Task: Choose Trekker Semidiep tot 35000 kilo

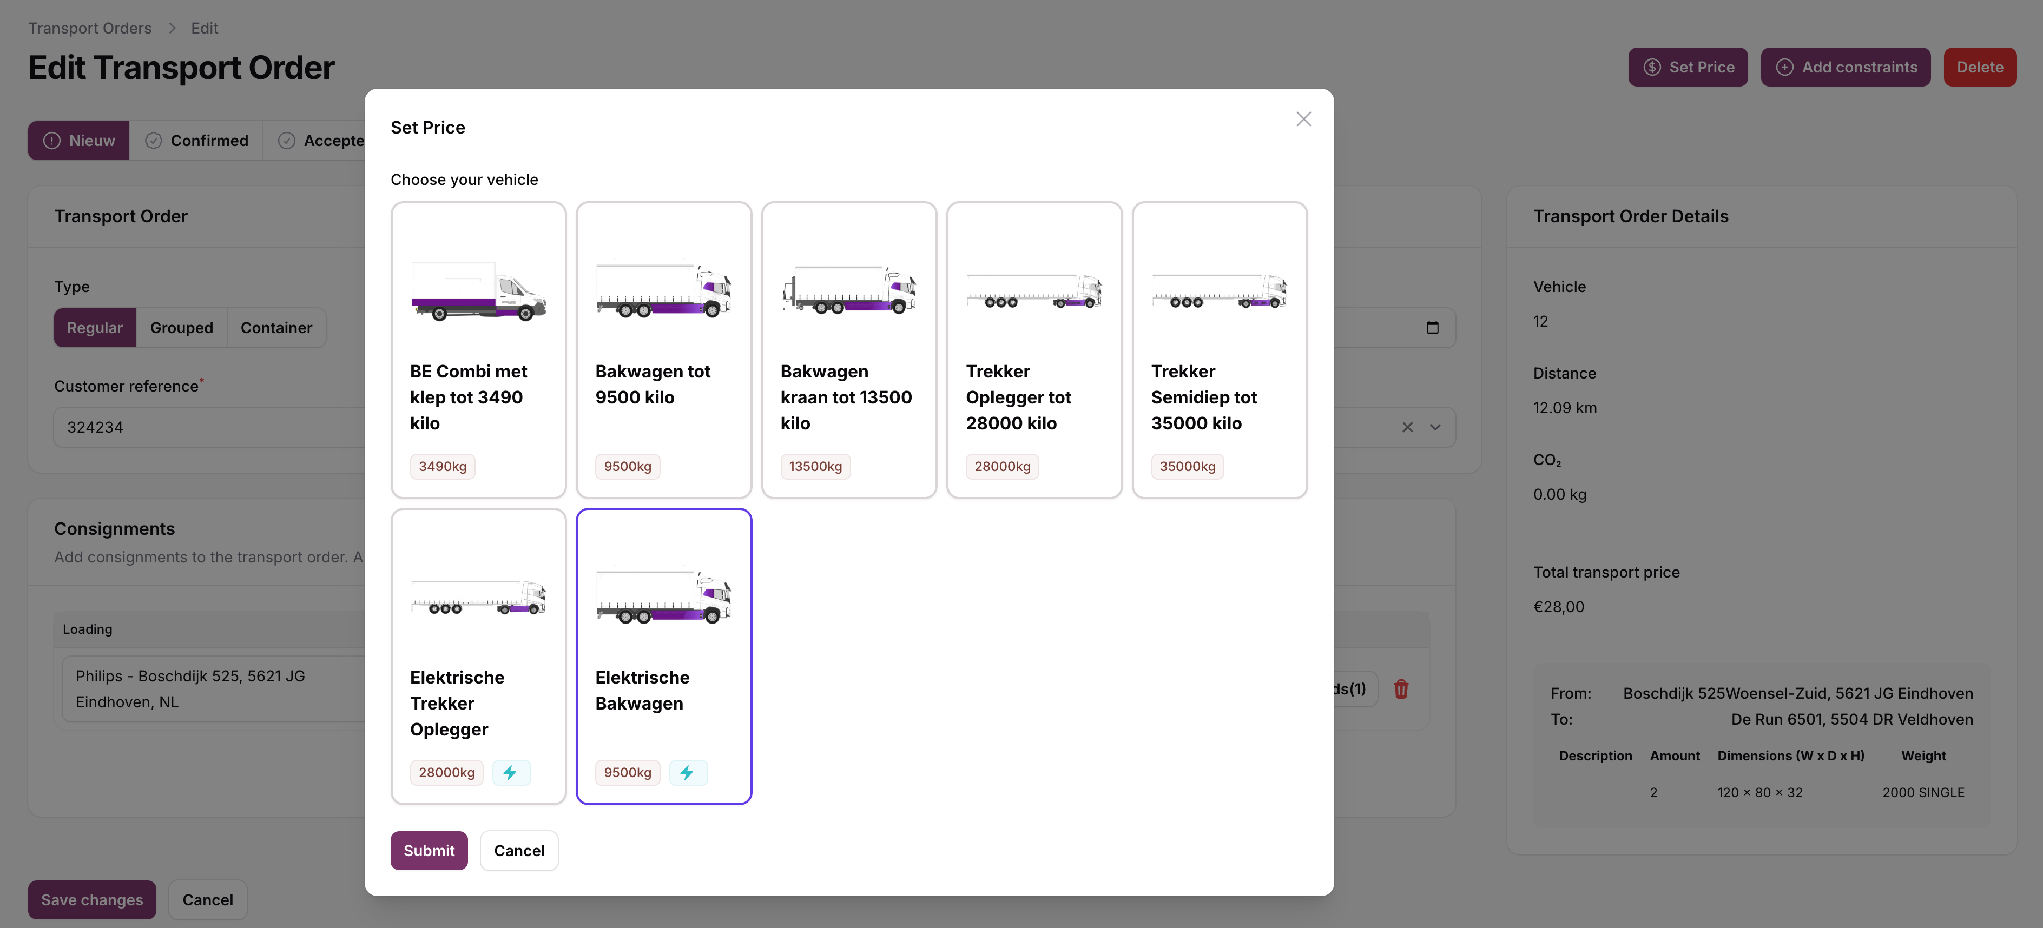Action: 1219,349
